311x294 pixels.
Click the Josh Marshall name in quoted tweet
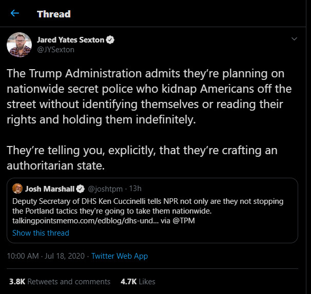pyautogui.click(x=46, y=188)
